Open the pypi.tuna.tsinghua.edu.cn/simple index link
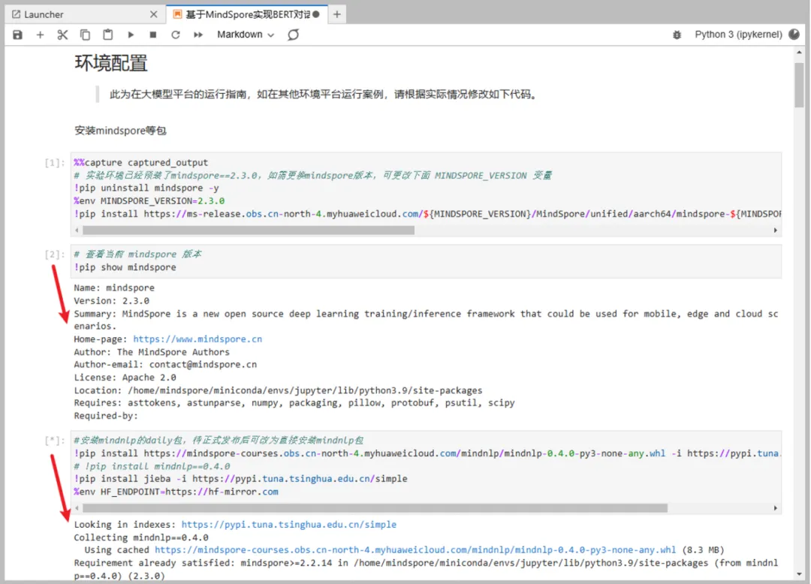 coord(288,525)
